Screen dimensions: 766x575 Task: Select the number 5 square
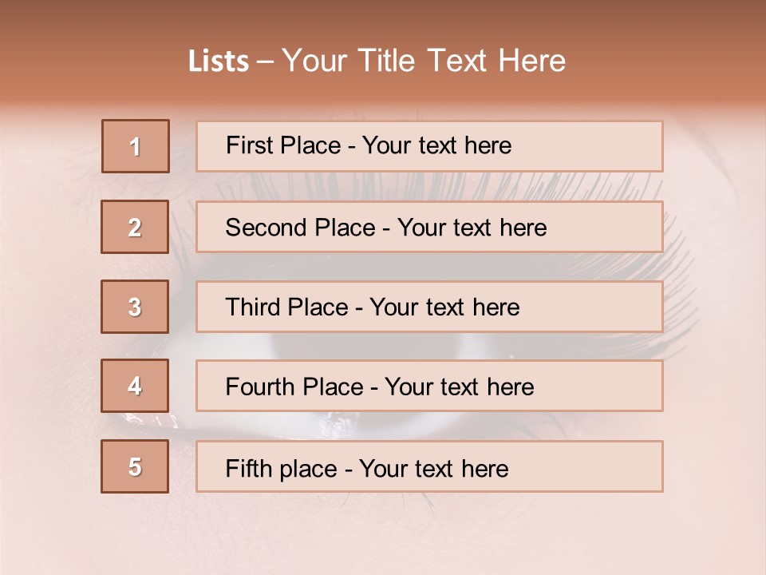click(135, 466)
